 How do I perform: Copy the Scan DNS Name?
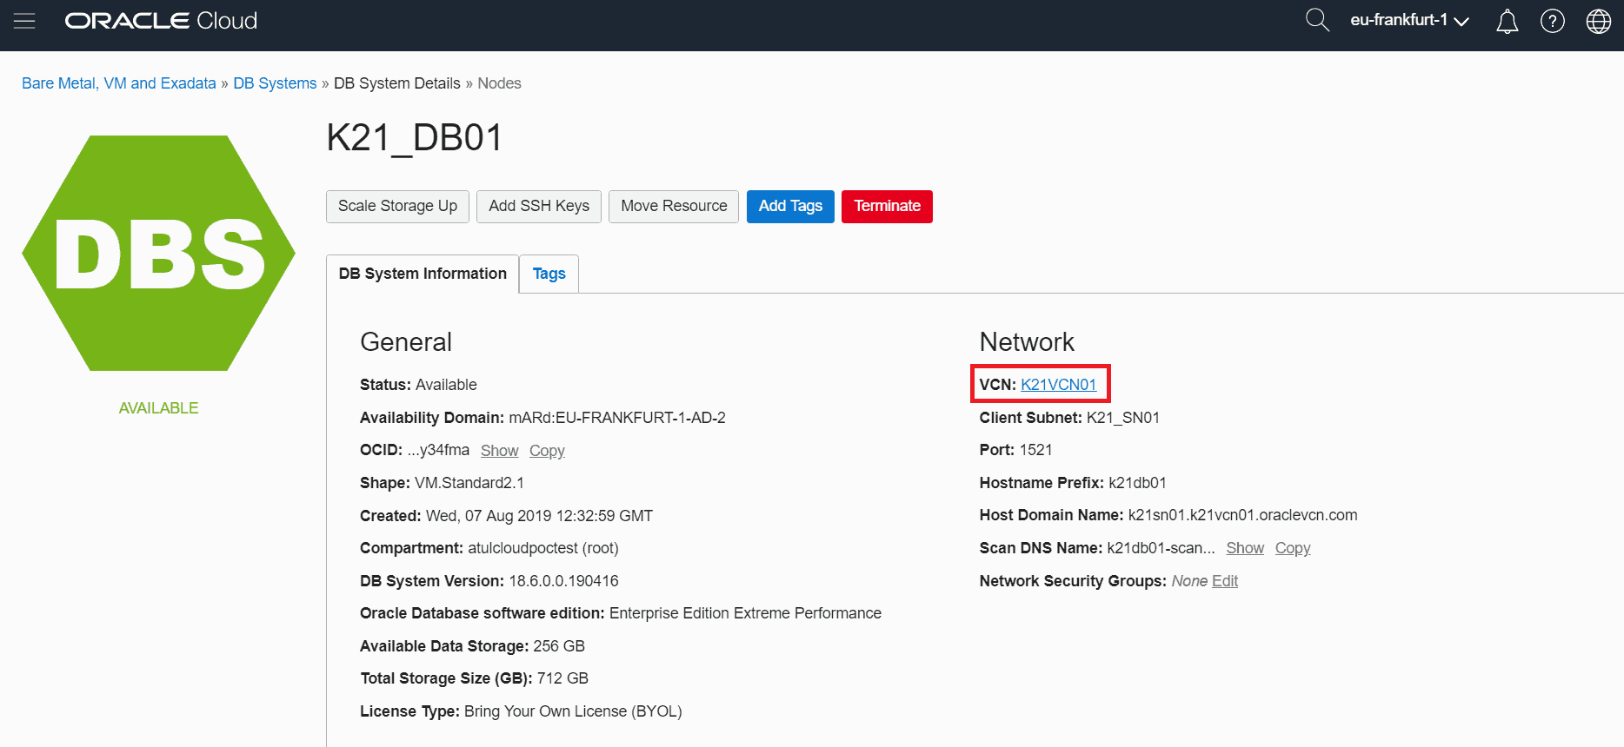(x=1292, y=548)
